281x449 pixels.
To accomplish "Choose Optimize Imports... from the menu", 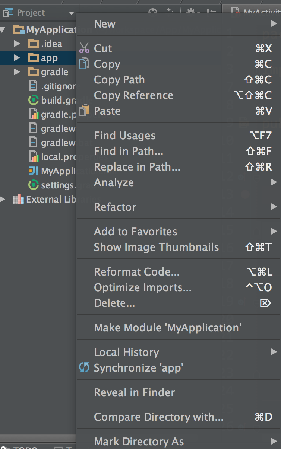I will 179,287.
